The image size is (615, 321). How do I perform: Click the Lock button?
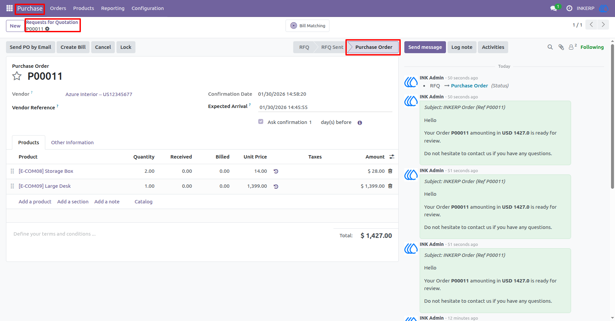pyautogui.click(x=126, y=47)
